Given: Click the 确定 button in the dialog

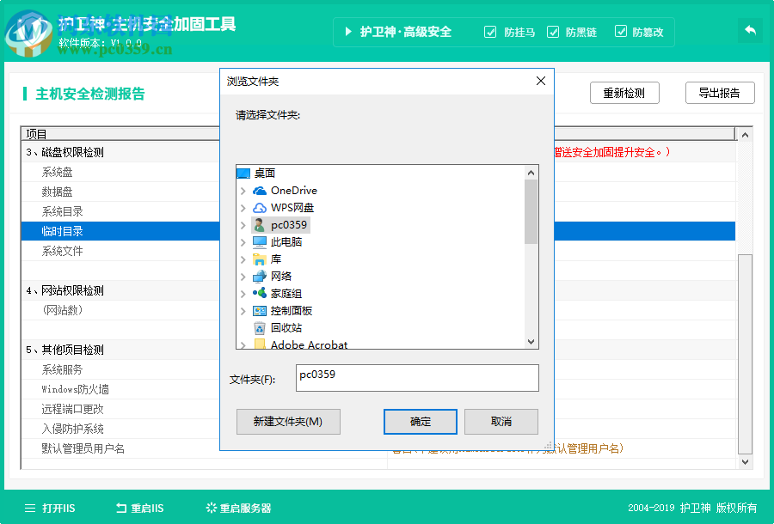Looking at the screenshot, I should coord(420,422).
